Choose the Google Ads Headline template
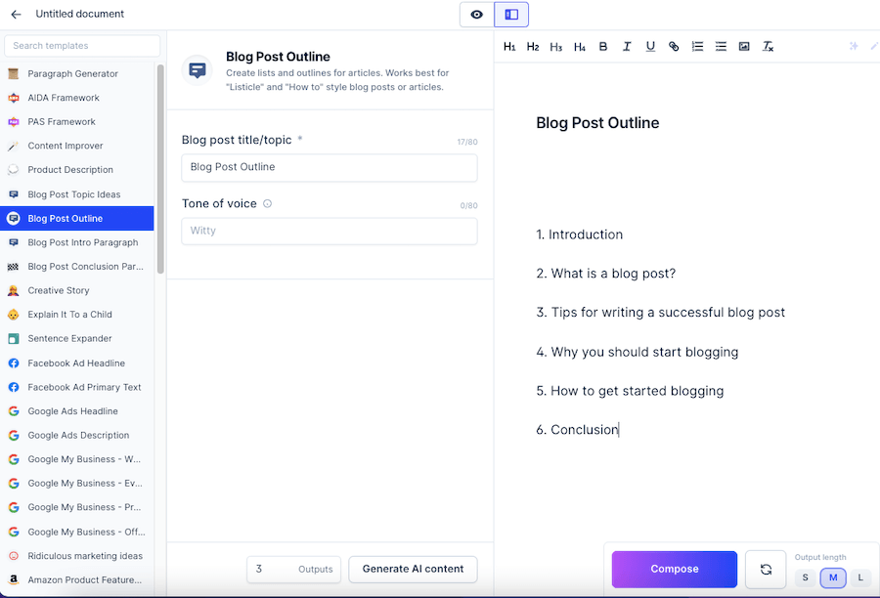 (77, 411)
